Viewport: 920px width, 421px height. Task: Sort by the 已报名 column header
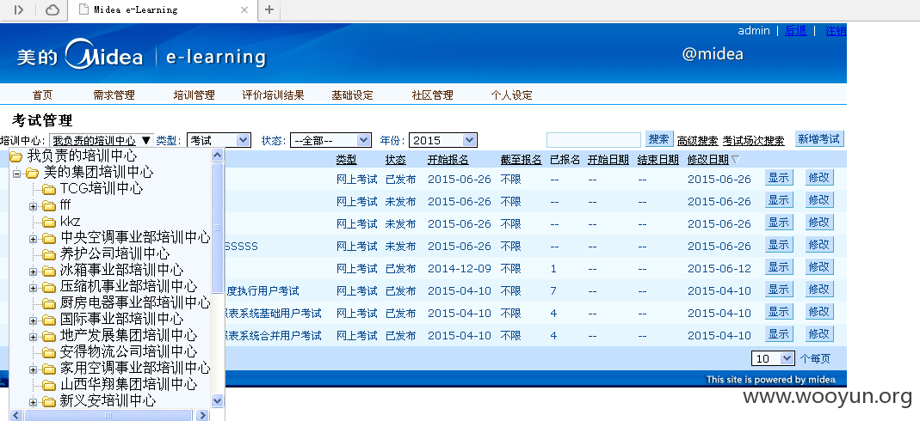click(x=565, y=160)
